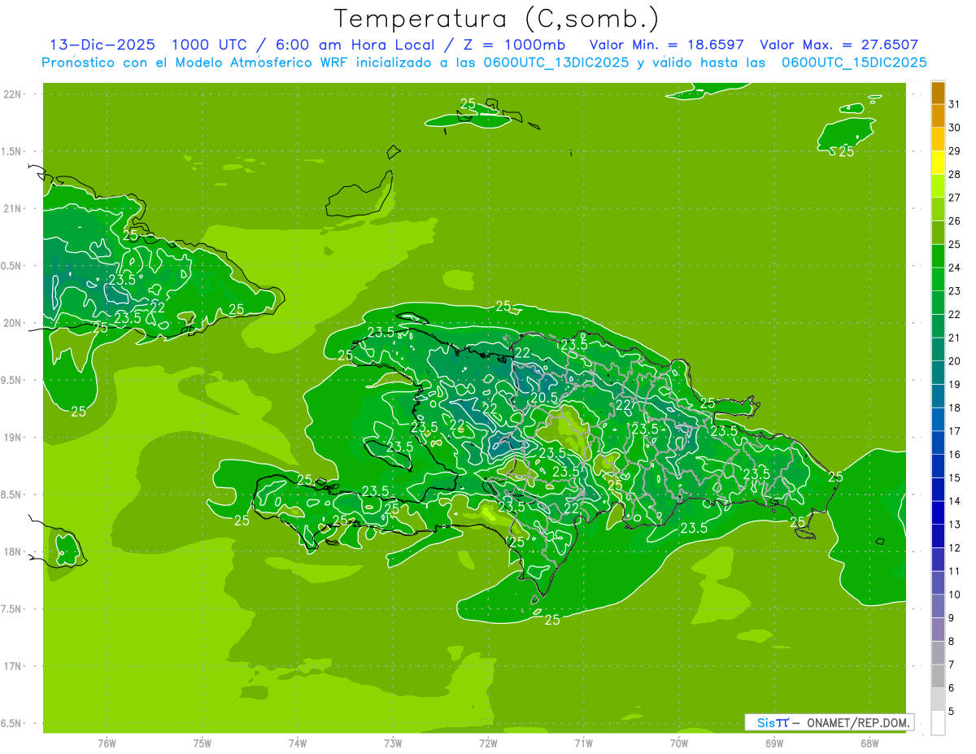
Task: Click the gray legend swatch between 6 and 7
Action: click(x=938, y=676)
